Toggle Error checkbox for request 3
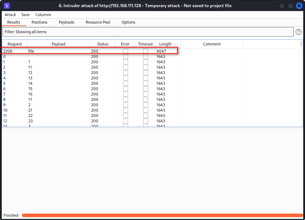Viewport: 305px width, 220px height. tap(126, 73)
